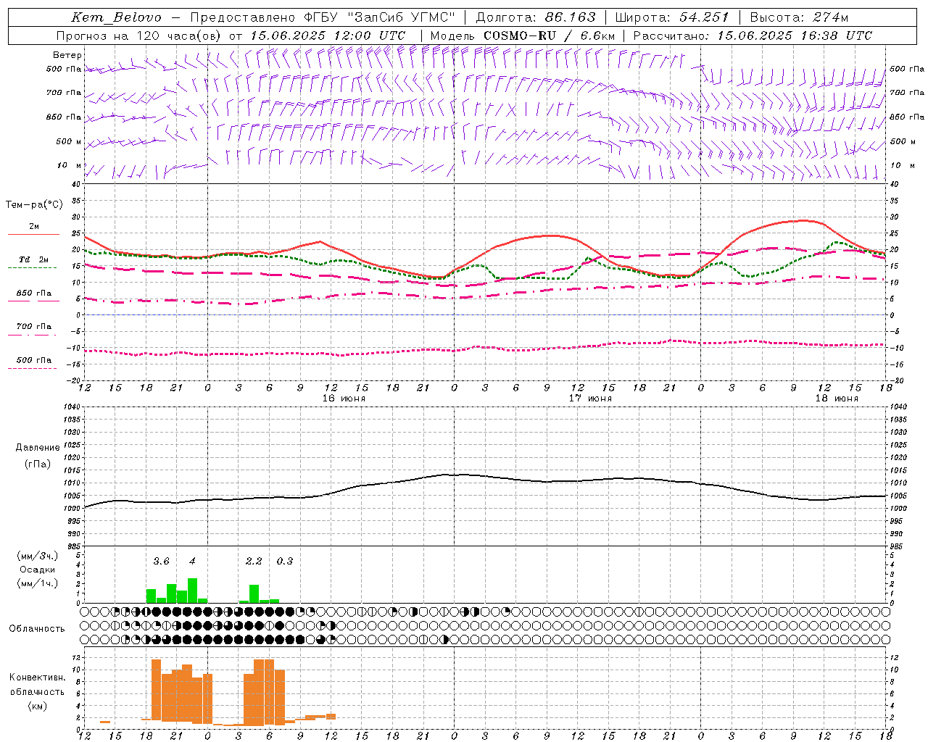Click "700 гПа" in the temperature legend
928x742 pixels.
coord(34,326)
